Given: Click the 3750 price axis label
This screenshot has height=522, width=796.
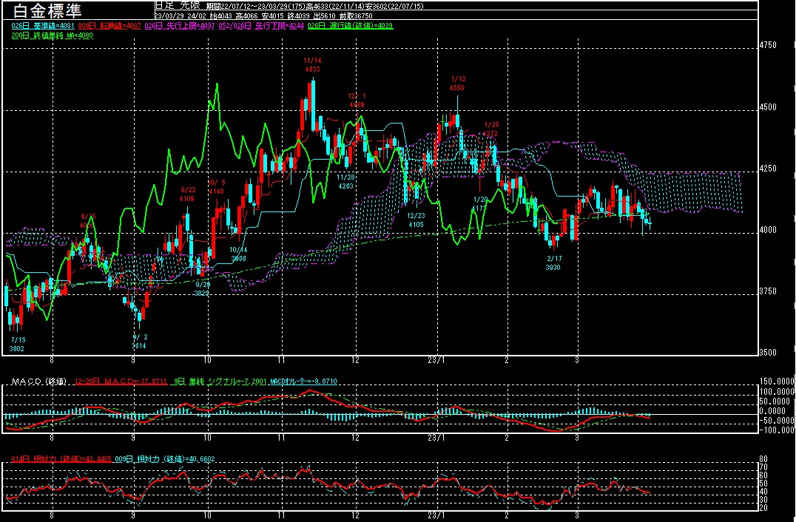Looking at the screenshot, I should pyautogui.click(x=768, y=291).
